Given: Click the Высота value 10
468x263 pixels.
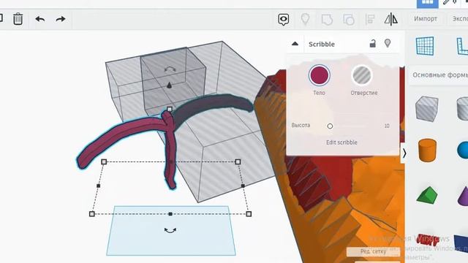Looking at the screenshot, I should [x=387, y=126].
